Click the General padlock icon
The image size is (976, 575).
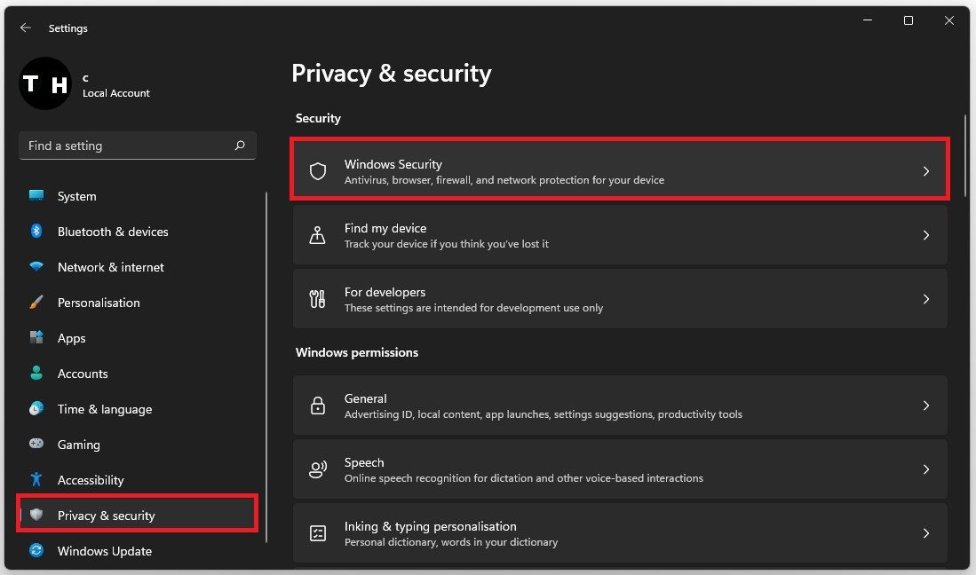(x=318, y=406)
